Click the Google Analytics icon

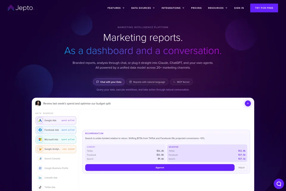(40, 149)
